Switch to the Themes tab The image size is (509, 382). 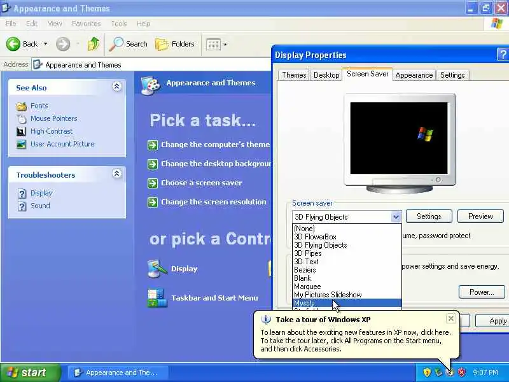294,75
